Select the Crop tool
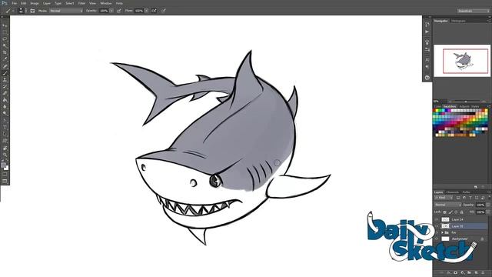This screenshot has width=492, height=277. [x=5, y=52]
